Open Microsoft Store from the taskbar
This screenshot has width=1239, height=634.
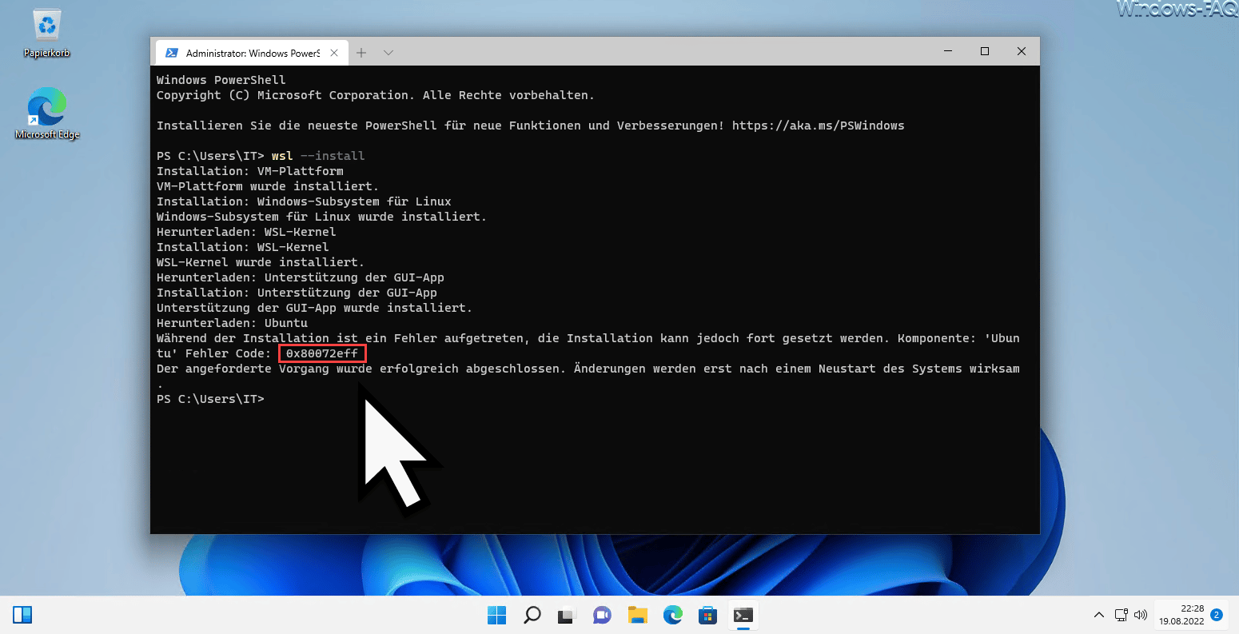tap(707, 615)
